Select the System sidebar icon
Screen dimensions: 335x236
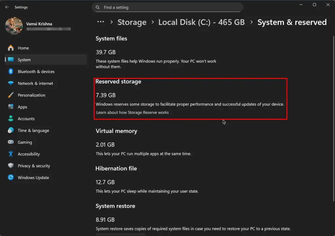(x=11, y=60)
